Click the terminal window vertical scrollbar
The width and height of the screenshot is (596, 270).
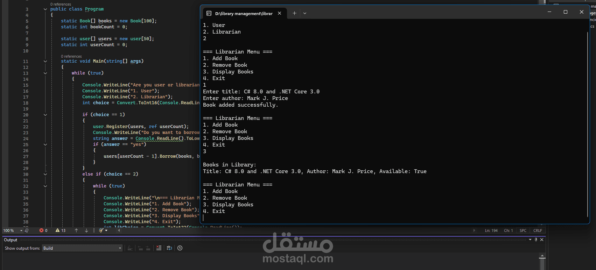coord(587,124)
